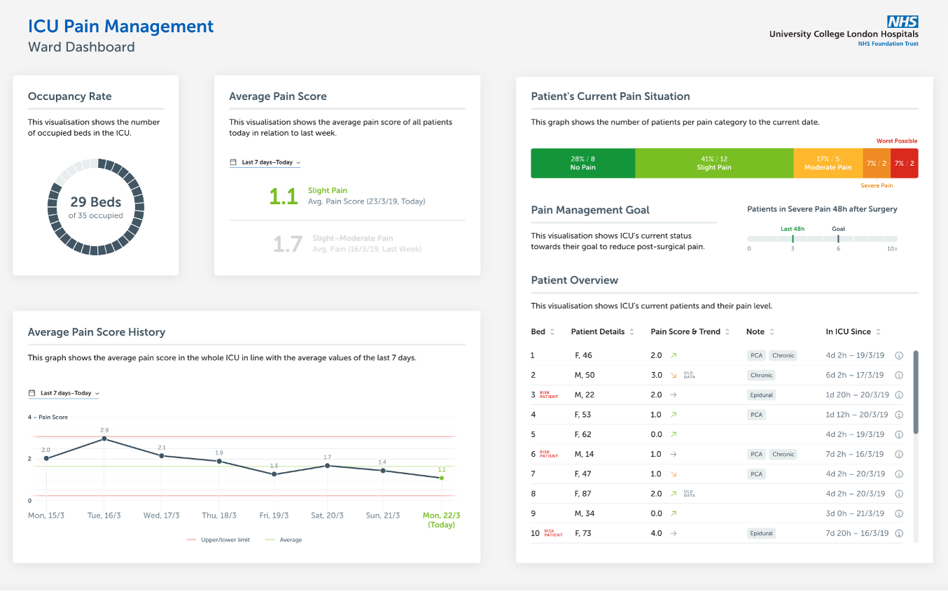
Task: Click Mon, 15/3 data point 2.0
Action: (x=47, y=458)
